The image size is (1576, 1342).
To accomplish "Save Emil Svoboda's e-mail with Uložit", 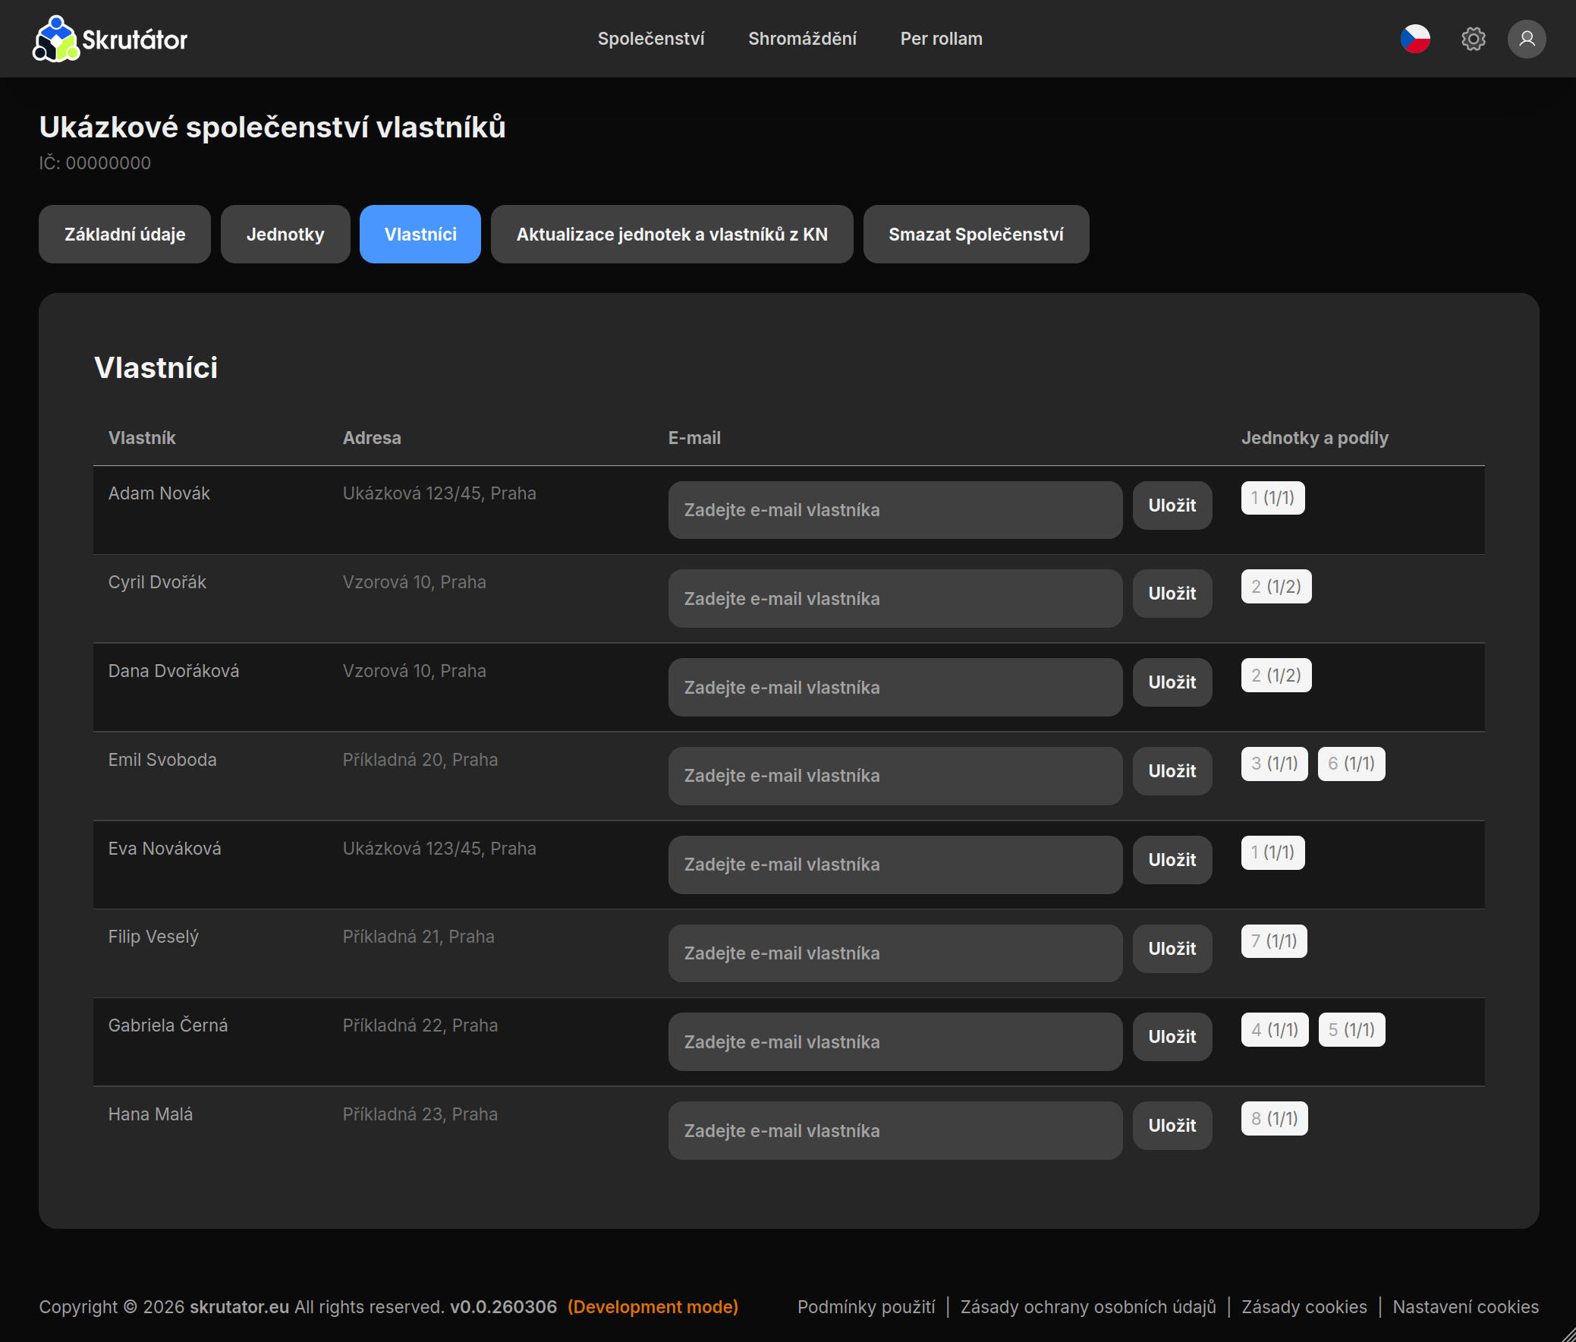I will pos(1172,770).
